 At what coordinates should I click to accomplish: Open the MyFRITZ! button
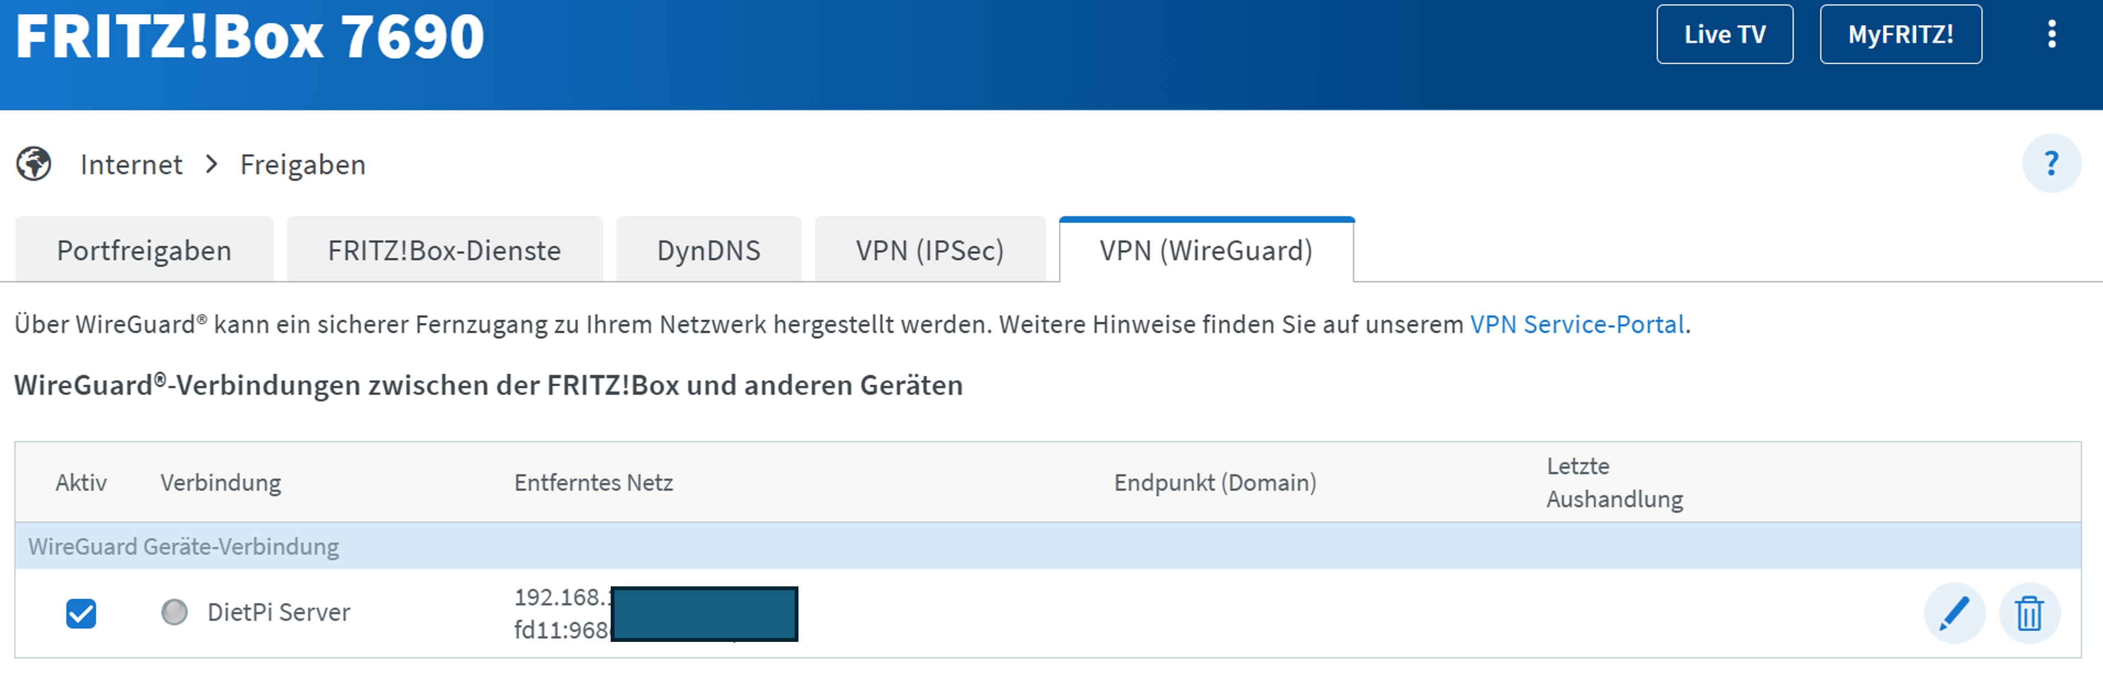(1900, 34)
